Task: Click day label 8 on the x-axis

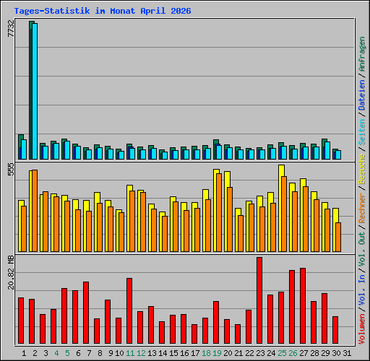Action: [x=100, y=353]
